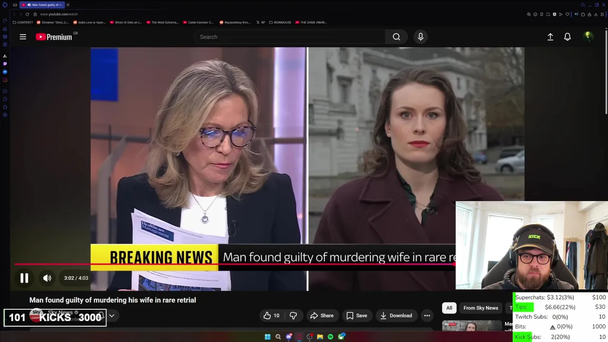Start voice search with microphone icon
Viewport: 608px width, 342px height.
pos(420,37)
